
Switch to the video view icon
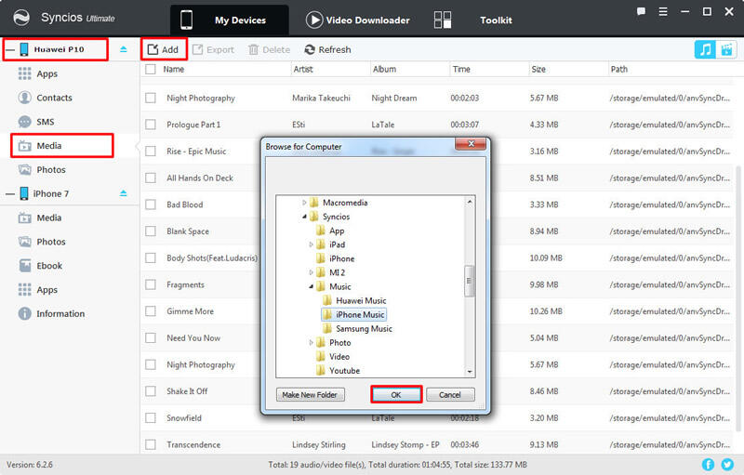[726, 49]
